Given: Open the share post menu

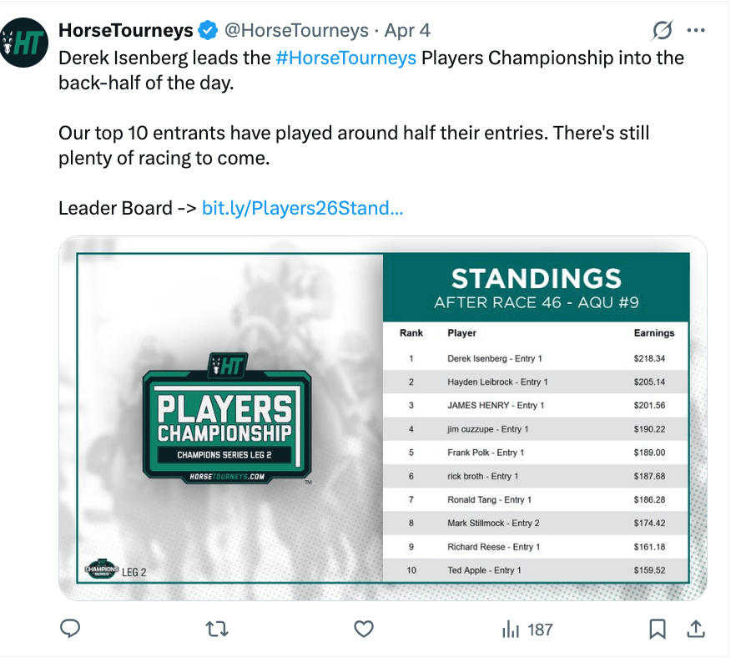Looking at the screenshot, I should [695, 629].
